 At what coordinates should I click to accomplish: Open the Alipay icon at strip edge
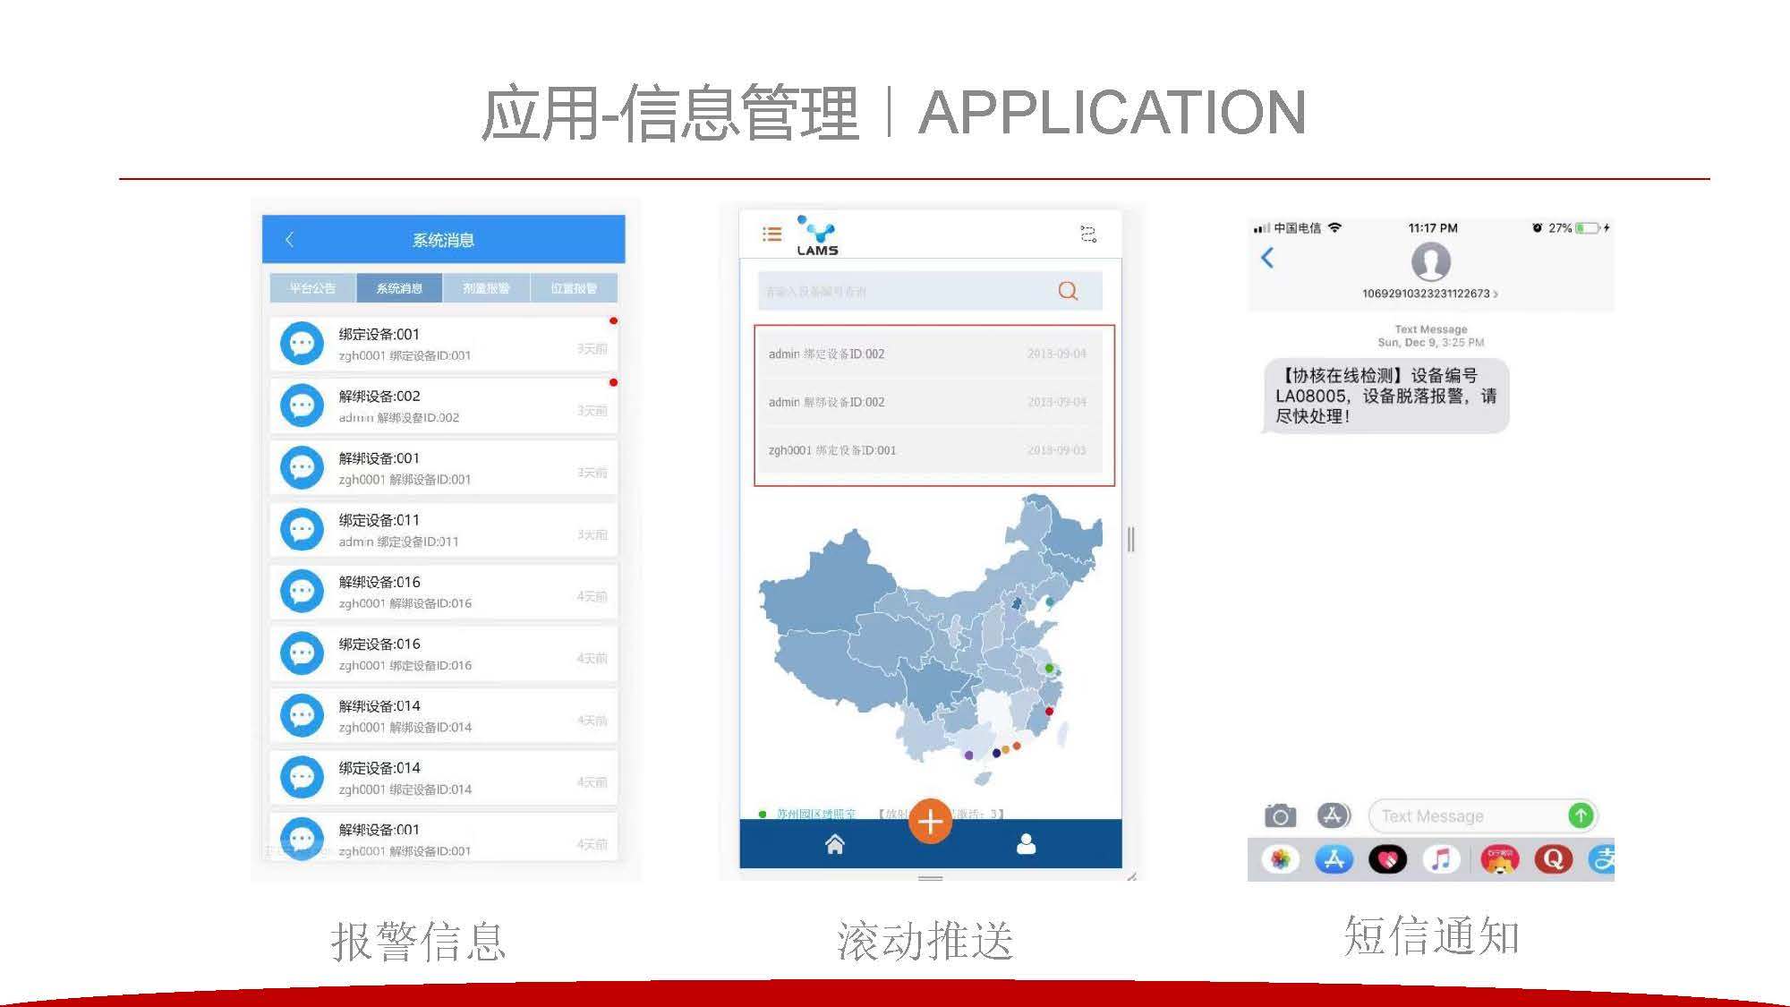coord(1602,859)
